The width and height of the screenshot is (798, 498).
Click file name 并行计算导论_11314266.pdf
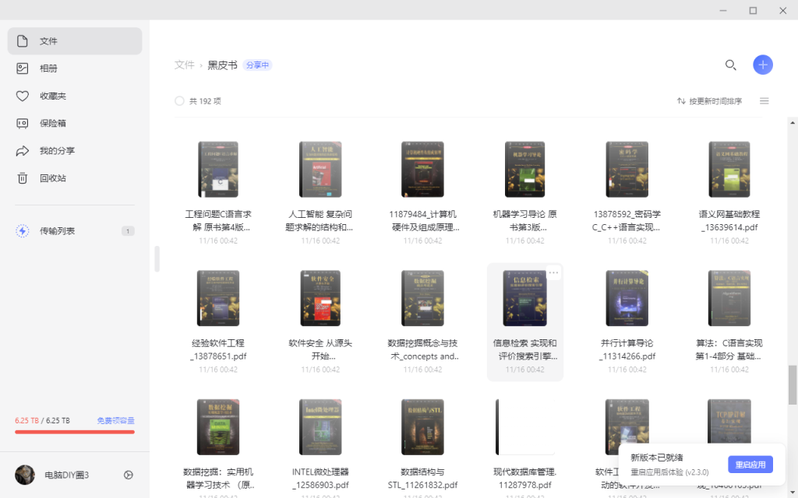(x=627, y=349)
